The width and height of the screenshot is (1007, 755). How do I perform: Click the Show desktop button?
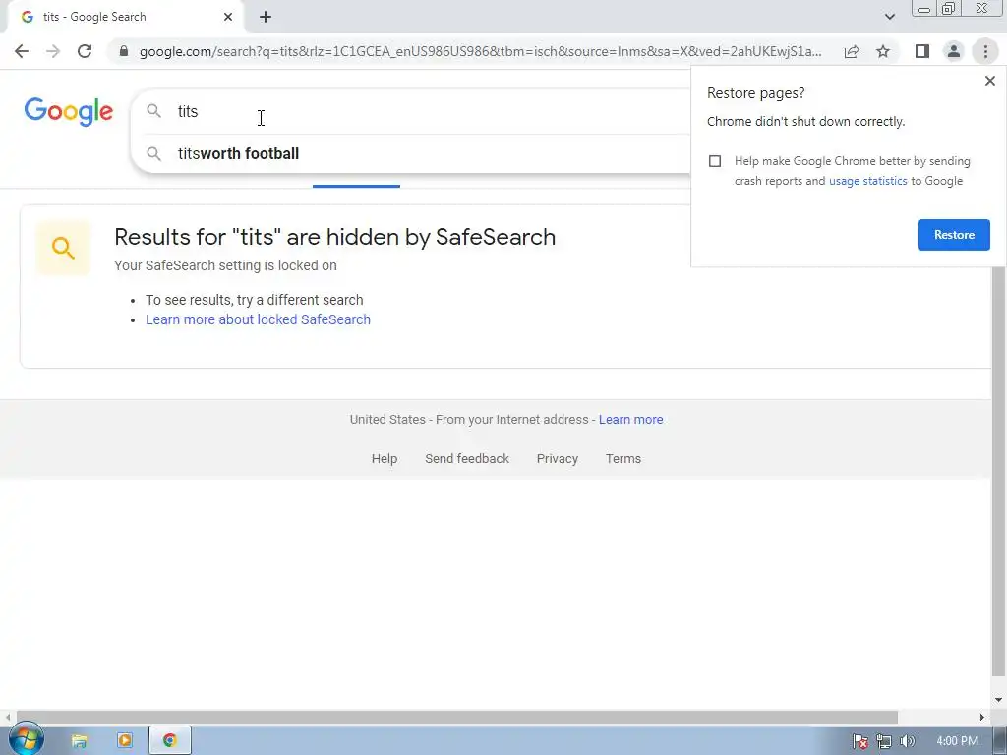click(x=1001, y=741)
